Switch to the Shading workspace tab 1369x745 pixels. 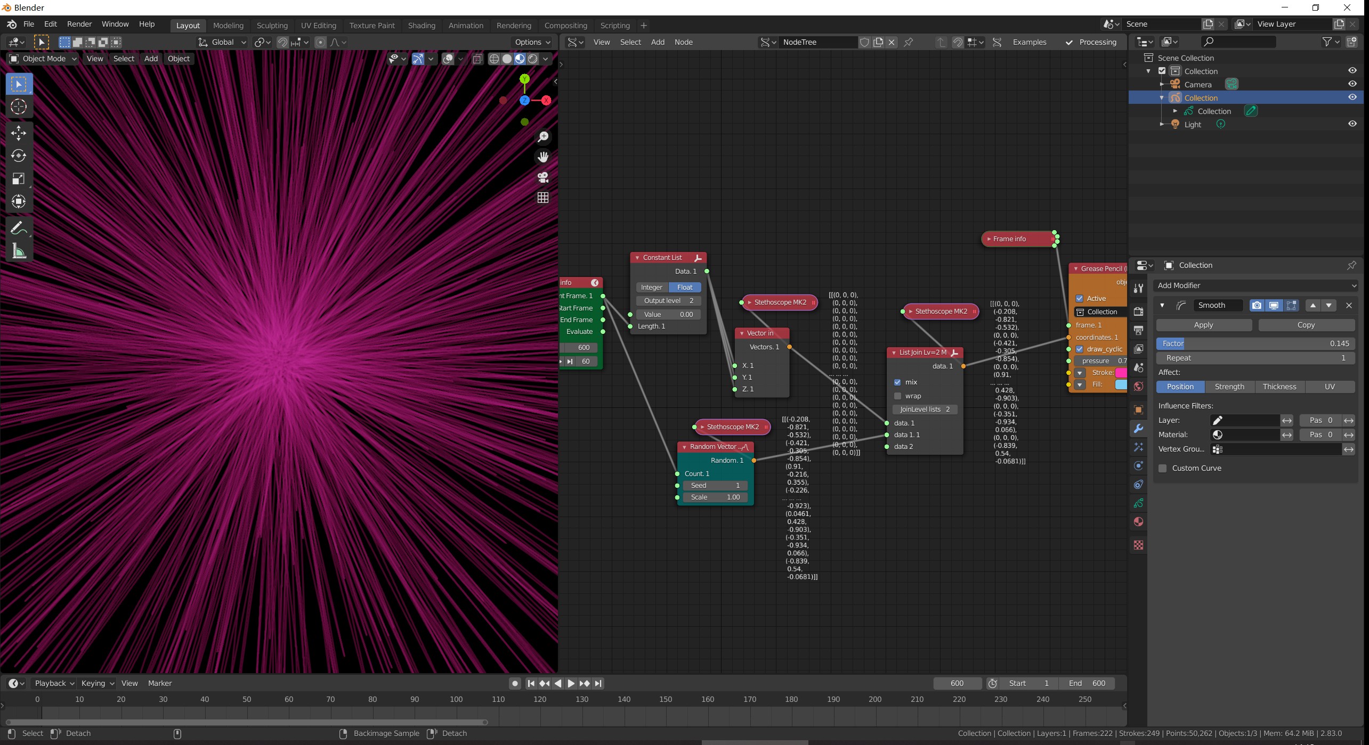[421, 26]
